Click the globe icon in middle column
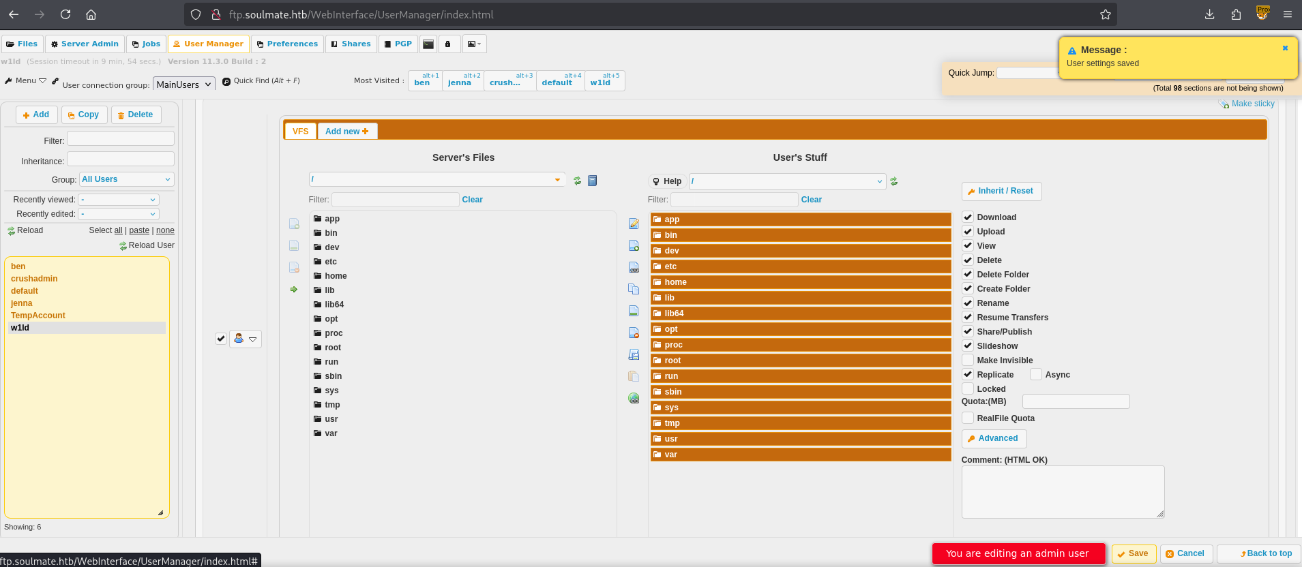1302x567 pixels. (x=634, y=398)
